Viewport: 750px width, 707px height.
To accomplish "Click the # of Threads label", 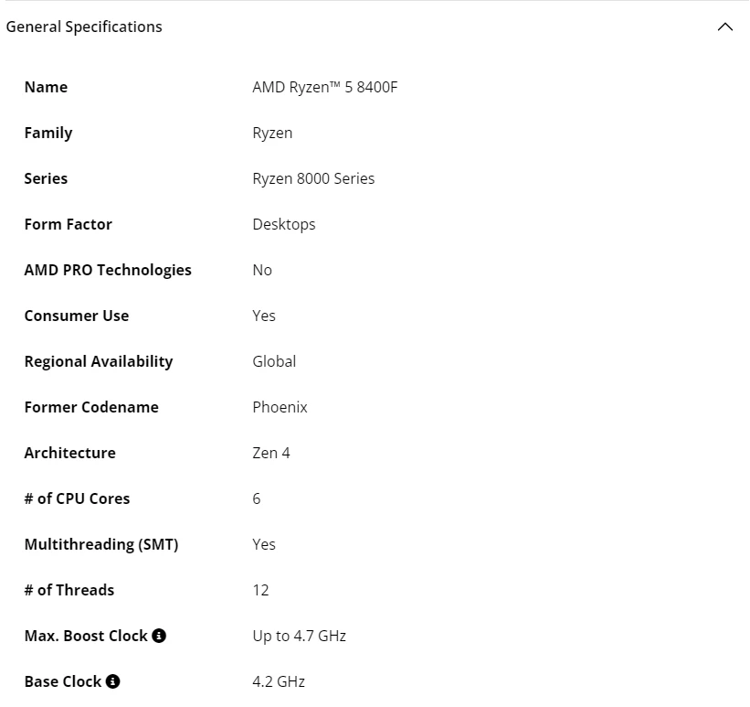I will [x=69, y=590].
